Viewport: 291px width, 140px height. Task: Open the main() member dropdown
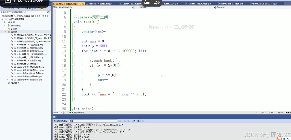(x=253, y=7)
